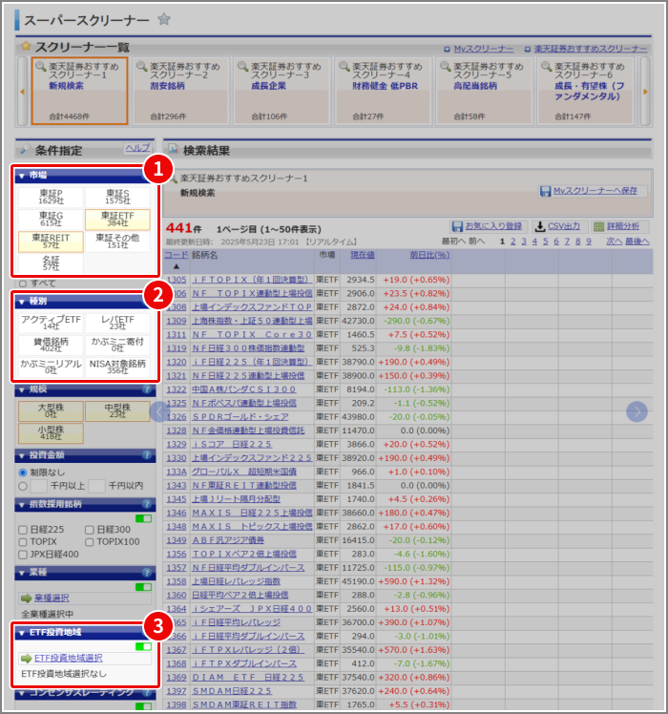Click the CSV出力 download icon
Image resolution: width=668 pixels, height=714 pixels.
pos(539,226)
